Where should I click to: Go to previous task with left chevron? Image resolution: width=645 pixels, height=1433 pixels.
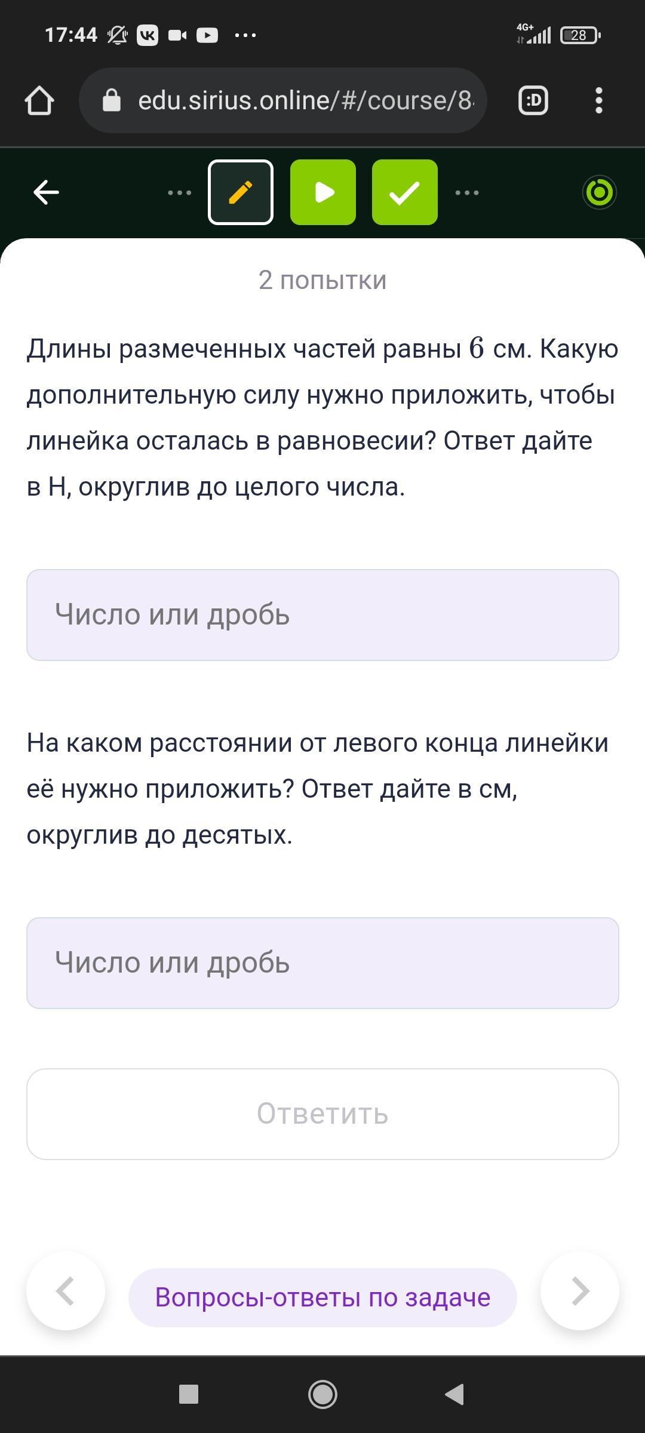66,1291
